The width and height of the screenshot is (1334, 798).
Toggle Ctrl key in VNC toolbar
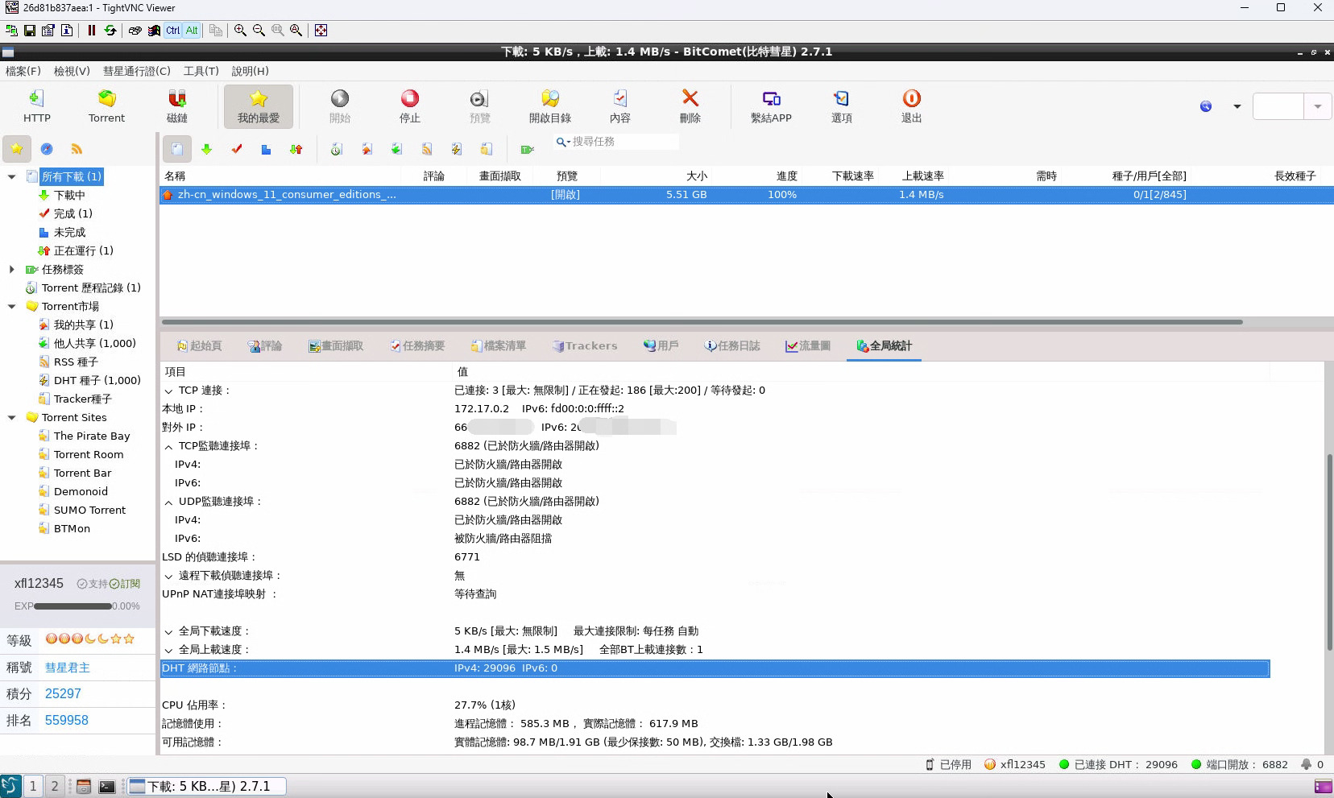[x=173, y=31]
